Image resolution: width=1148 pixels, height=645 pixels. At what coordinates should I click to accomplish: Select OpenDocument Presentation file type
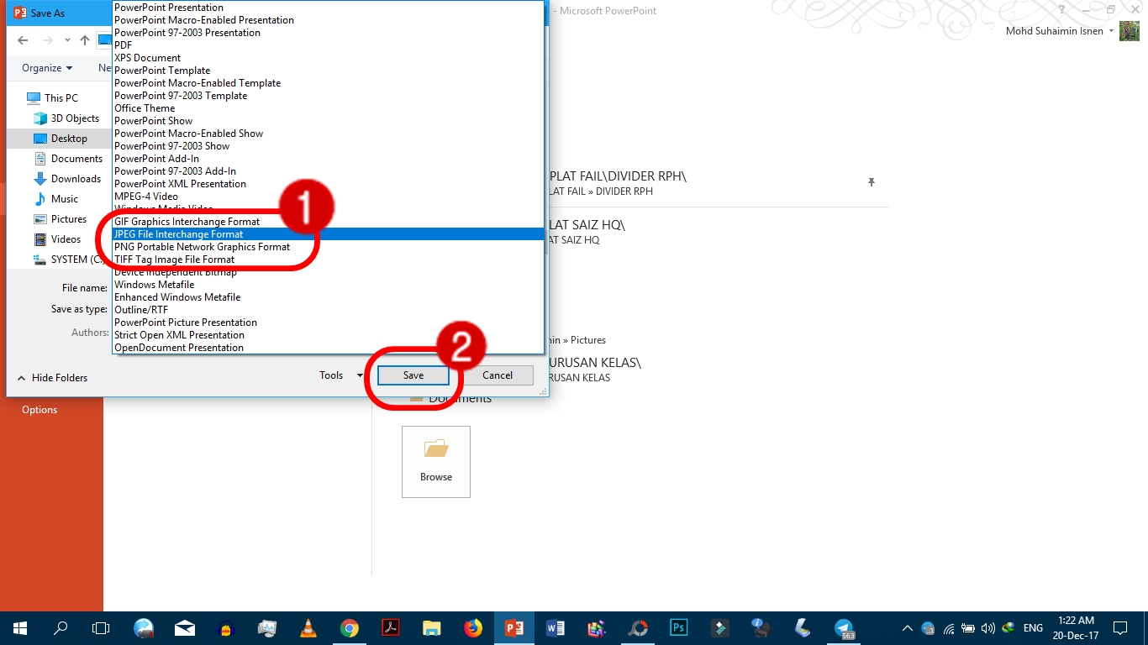(x=329, y=348)
